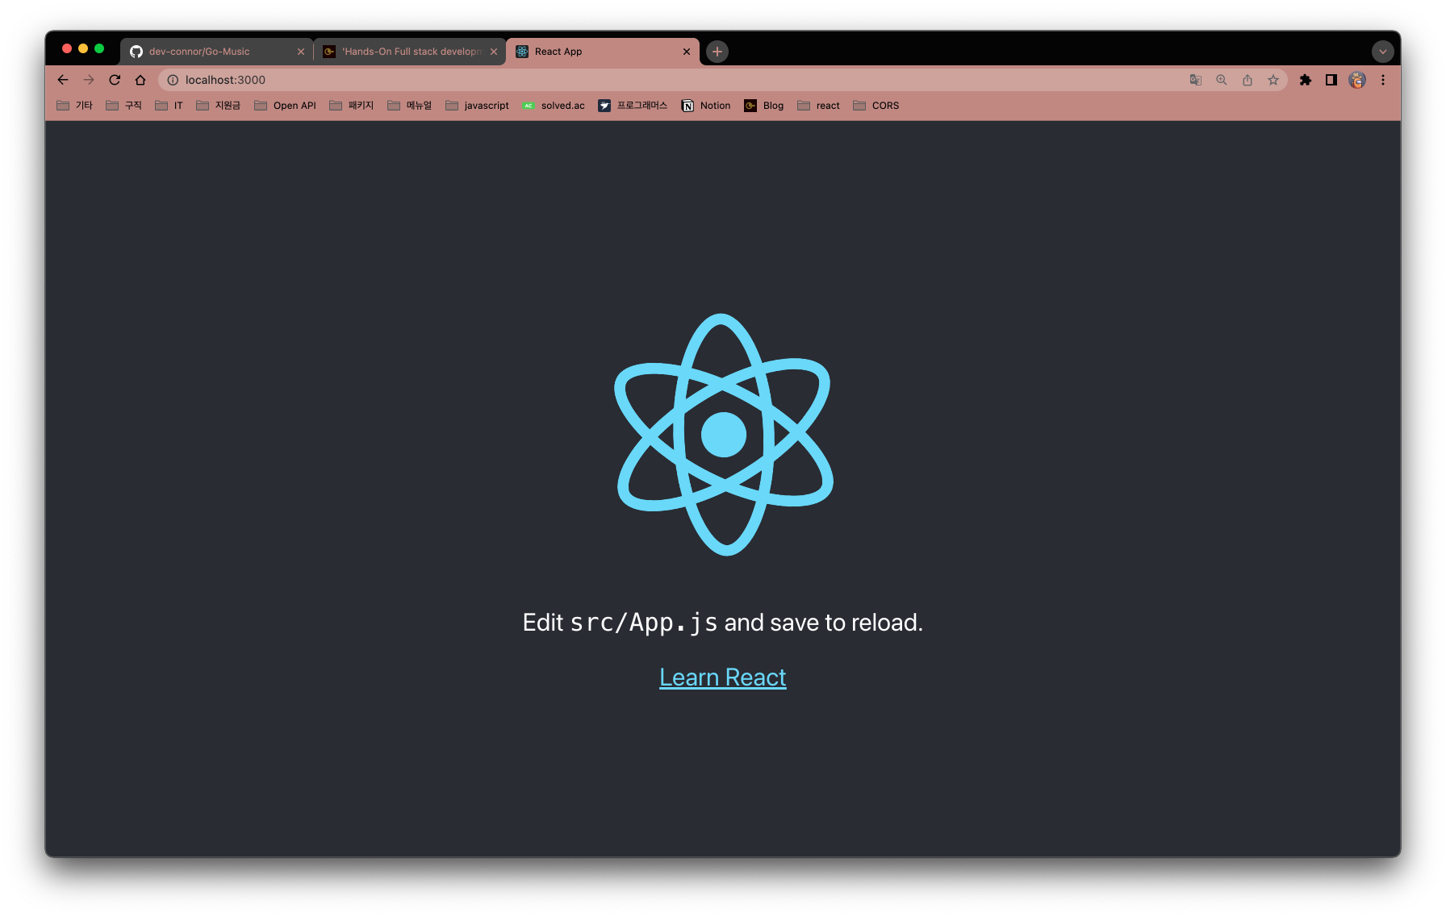Open the 패키지 bookmark folder
1446x917 pixels.
pos(352,106)
